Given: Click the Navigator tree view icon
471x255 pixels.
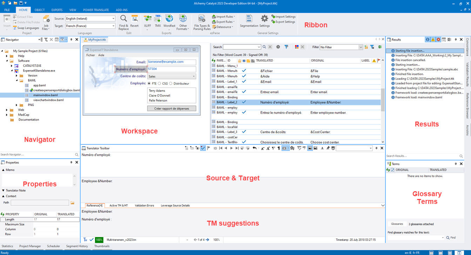Looking at the screenshot, I should coord(41,40).
